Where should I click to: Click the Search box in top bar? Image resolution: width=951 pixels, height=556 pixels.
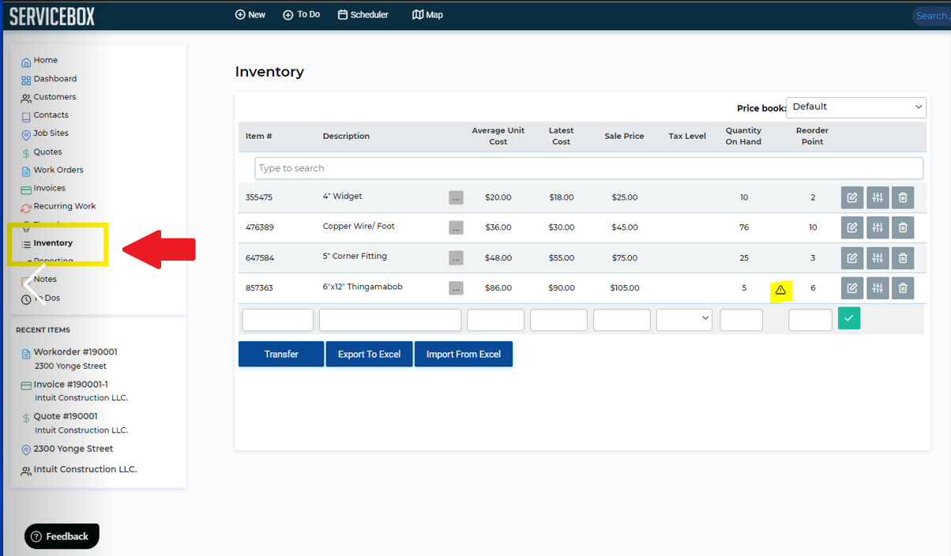point(931,16)
